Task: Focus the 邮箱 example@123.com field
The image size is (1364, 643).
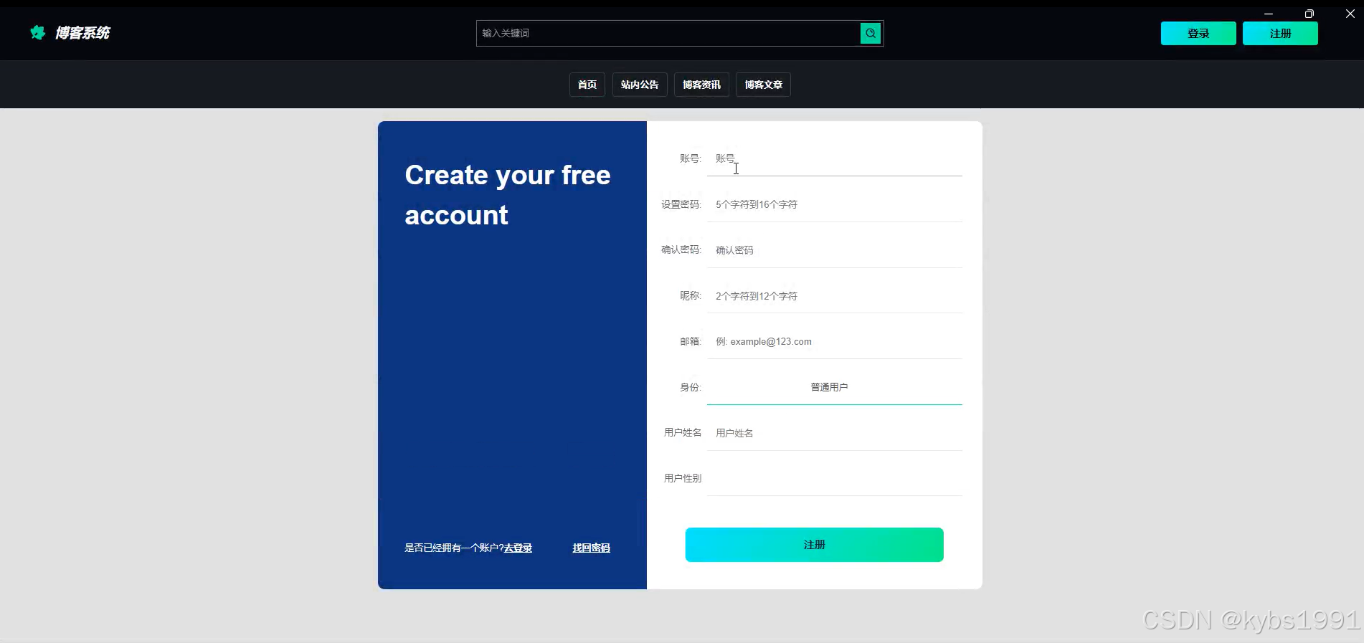Action: coord(834,342)
